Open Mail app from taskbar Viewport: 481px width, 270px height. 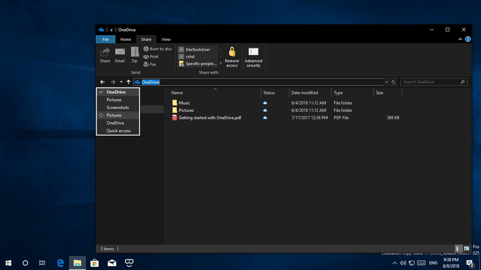click(112, 263)
